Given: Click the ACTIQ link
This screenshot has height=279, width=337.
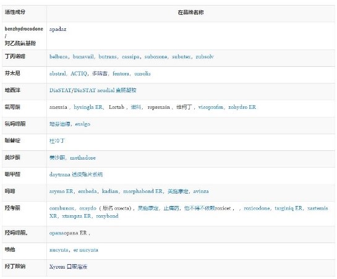Looking at the screenshot, I should [79, 74].
